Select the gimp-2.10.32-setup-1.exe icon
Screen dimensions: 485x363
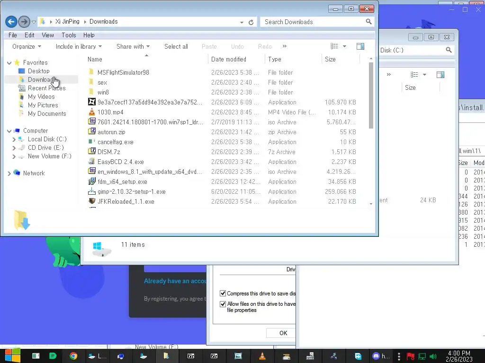pos(91,191)
